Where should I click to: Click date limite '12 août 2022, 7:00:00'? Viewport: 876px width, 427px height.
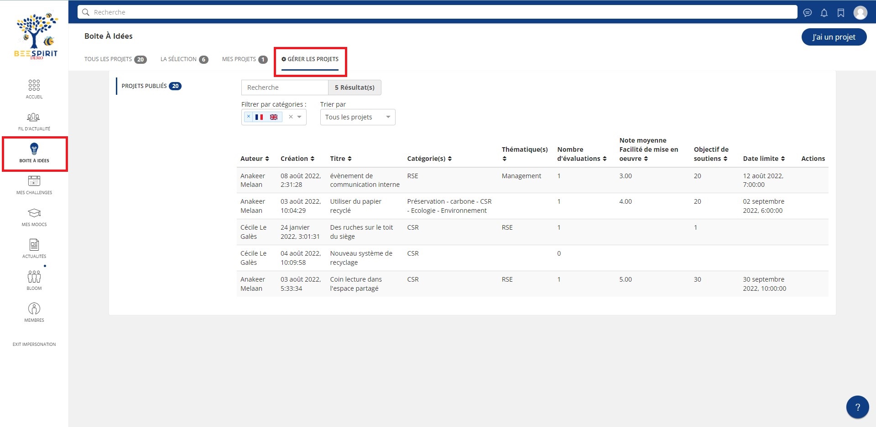pyautogui.click(x=763, y=180)
